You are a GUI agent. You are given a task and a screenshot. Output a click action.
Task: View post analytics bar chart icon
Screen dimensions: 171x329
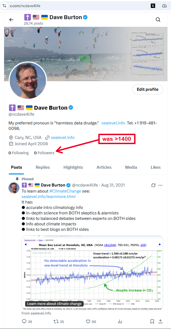tap(120, 321)
